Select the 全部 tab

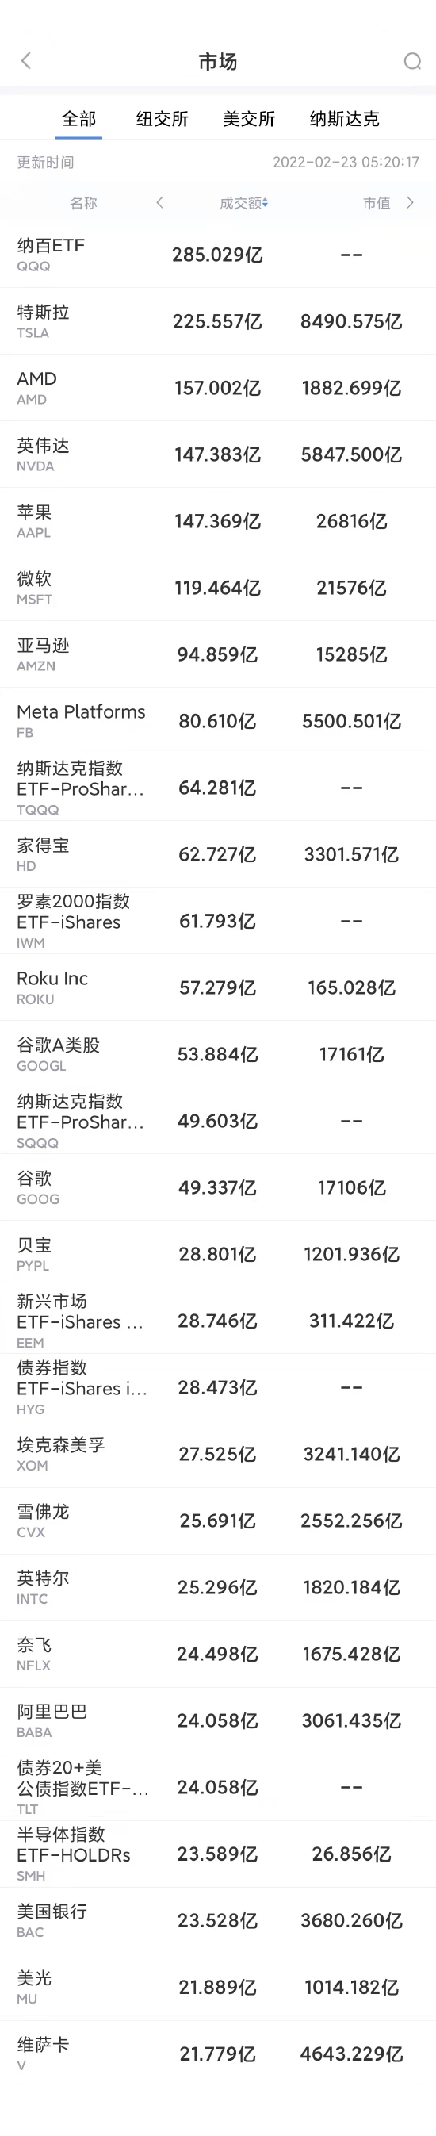(79, 118)
